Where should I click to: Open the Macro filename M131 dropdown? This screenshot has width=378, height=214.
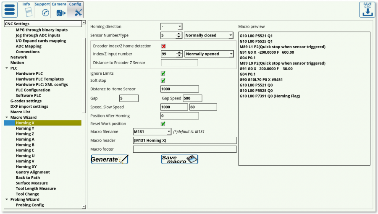coord(152,132)
